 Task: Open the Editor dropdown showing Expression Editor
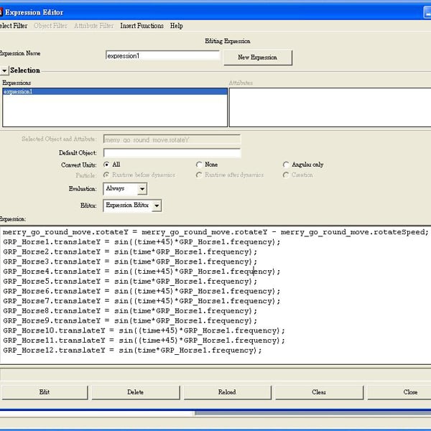point(132,205)
